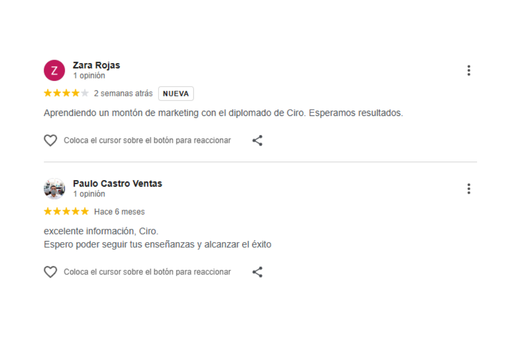Viewport: 513px width, 359px height.
Task: Open Zara Rojas's reviewer profile
Action: point(97,65)
